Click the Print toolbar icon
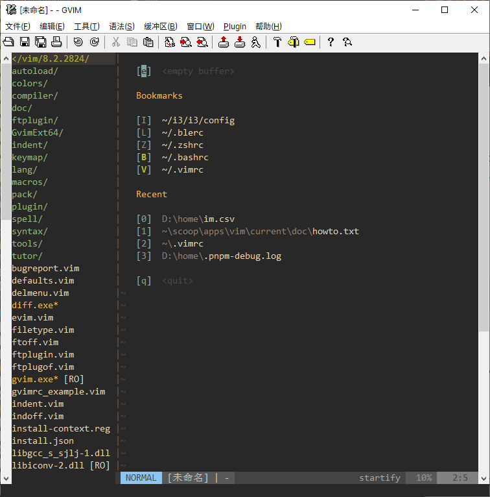 coord(56,42)
